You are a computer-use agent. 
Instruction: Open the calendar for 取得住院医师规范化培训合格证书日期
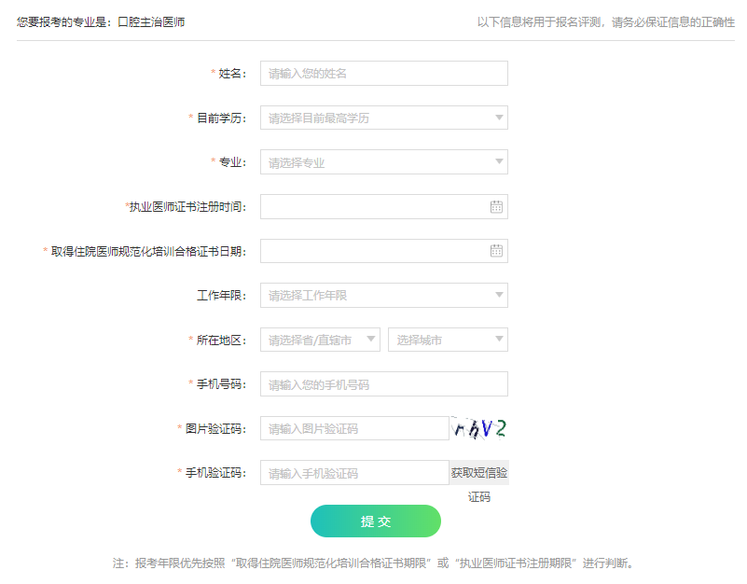(x=497, y=250)
